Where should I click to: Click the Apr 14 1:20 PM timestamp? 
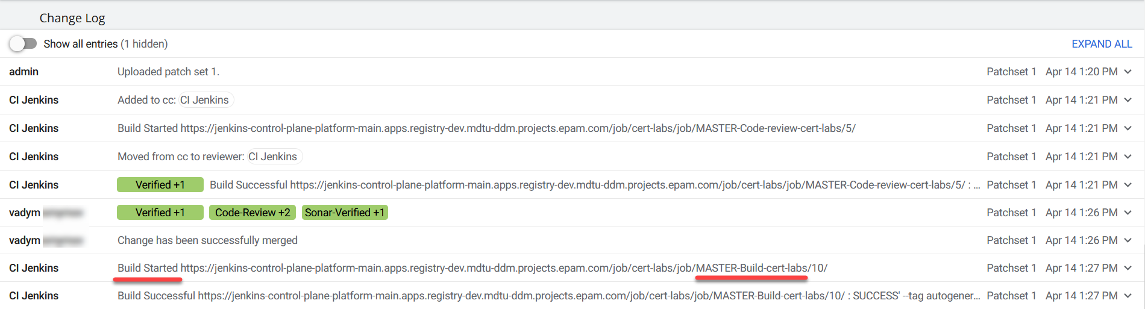pos(1081,72)
